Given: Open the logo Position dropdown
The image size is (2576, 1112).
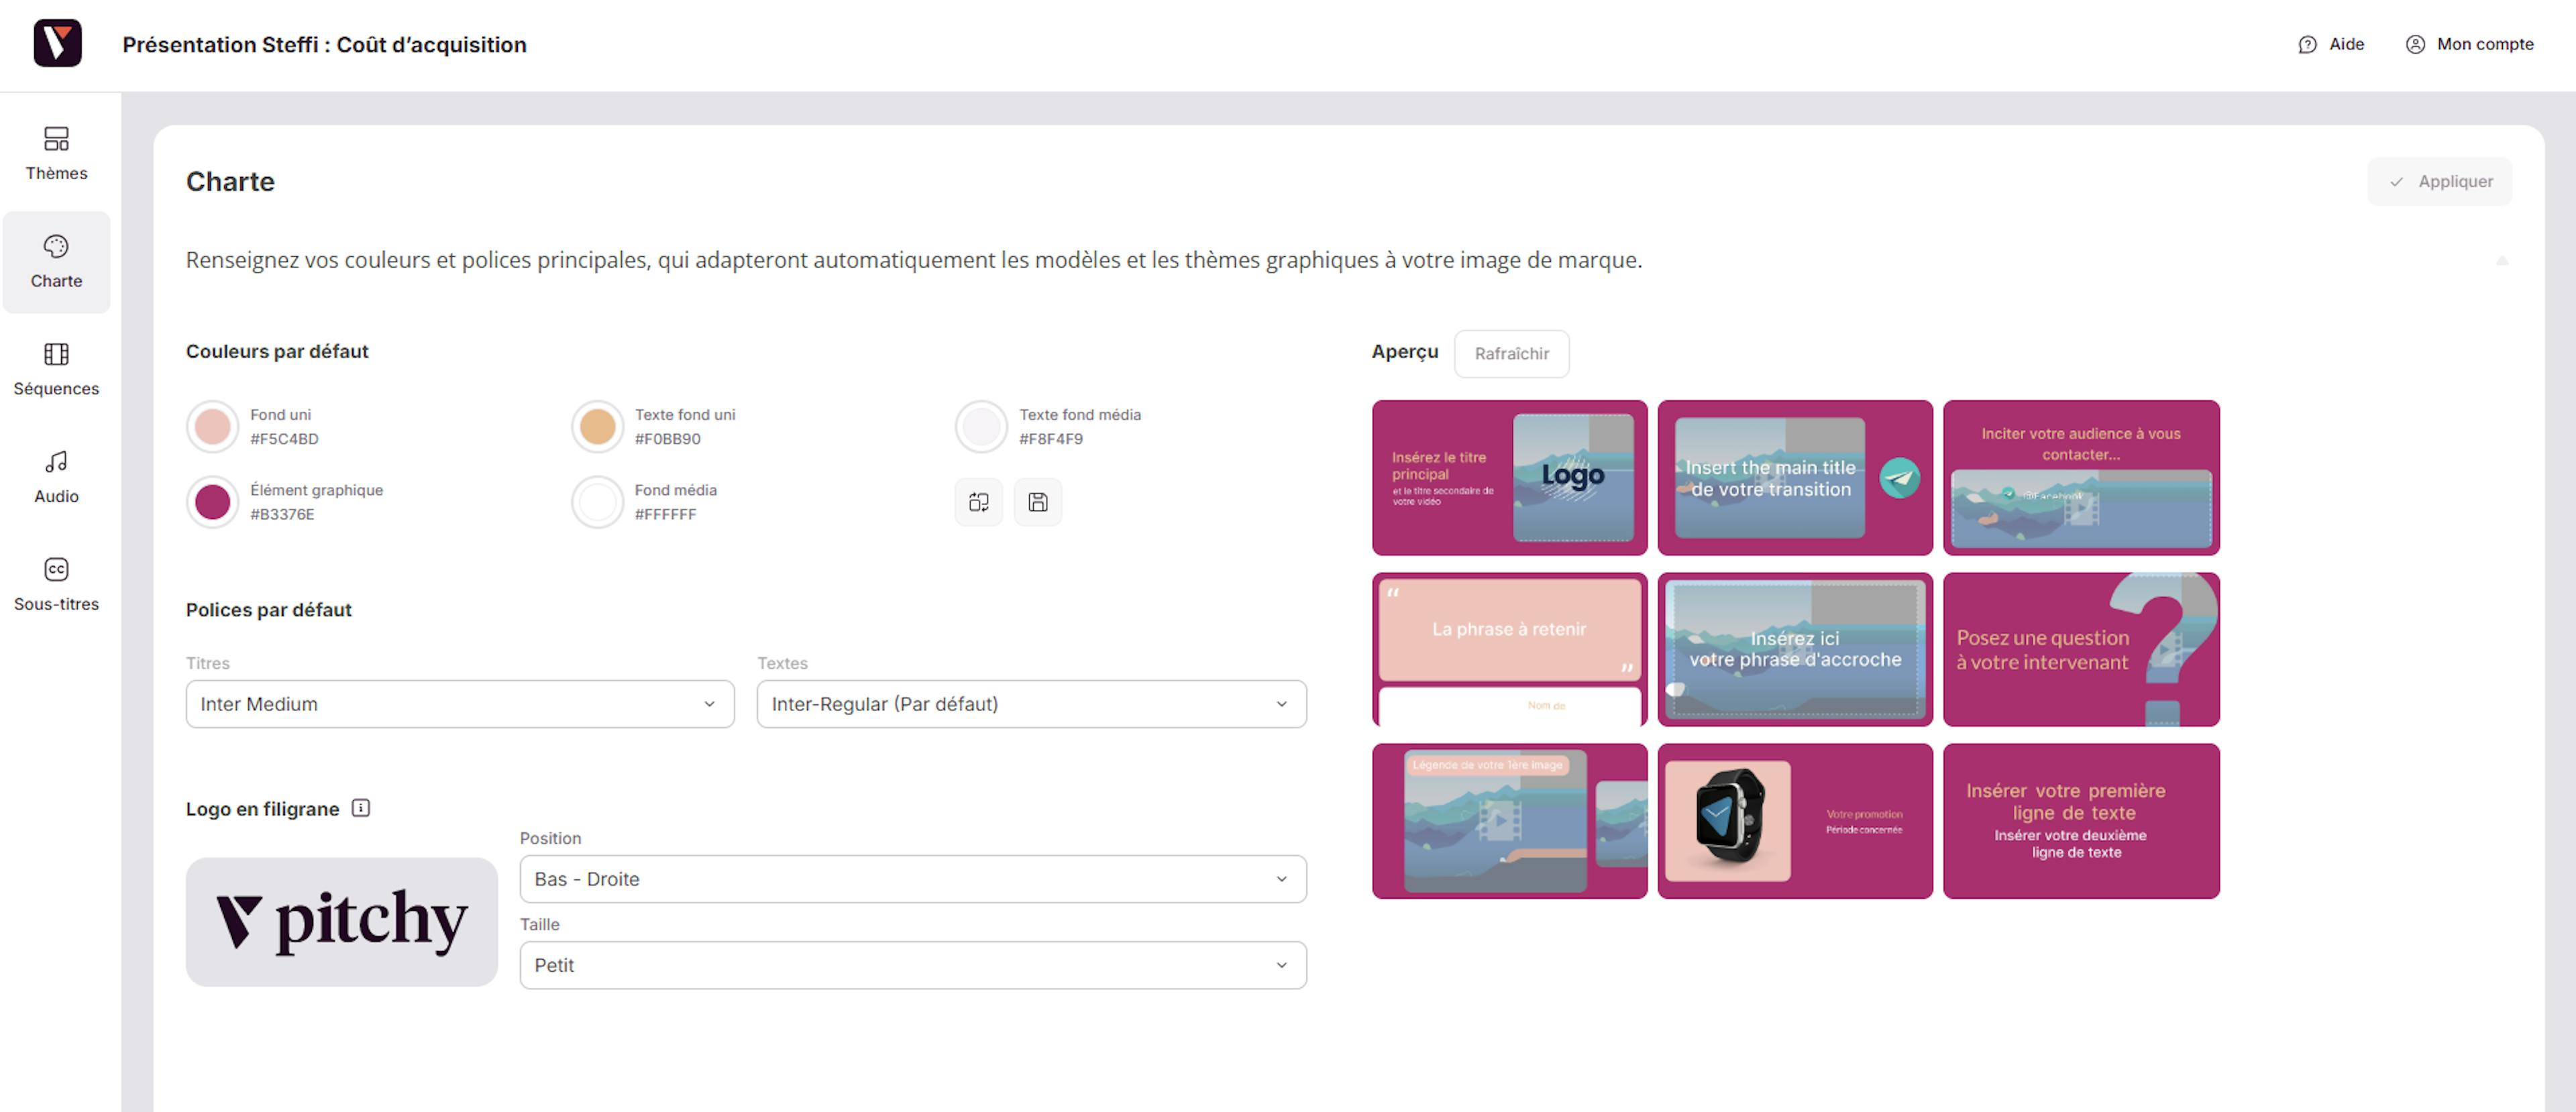Looking at the screenshot, I should click(x=912, y=879).
